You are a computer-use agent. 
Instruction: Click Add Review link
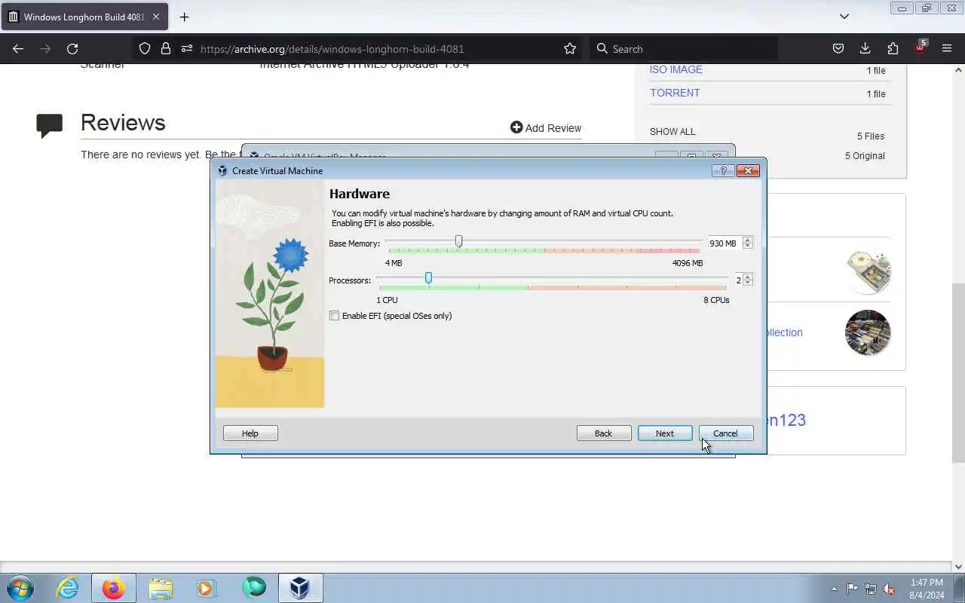coord(546,128)
